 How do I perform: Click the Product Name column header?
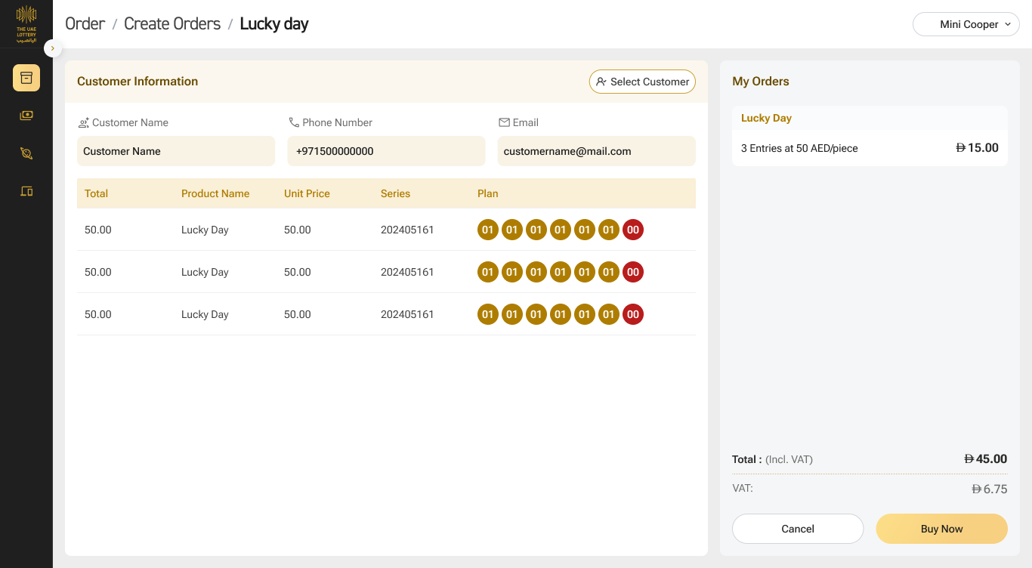click(215, 193)
